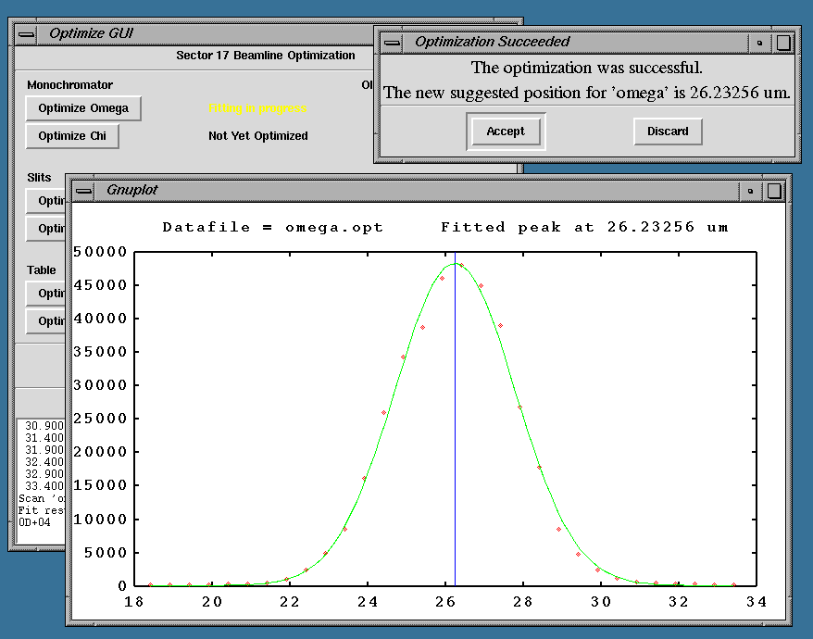Viewport: 813px width, 639px height.
Task: Maximize the Optimization Succeeded dialog
Action: pos(783,42)
